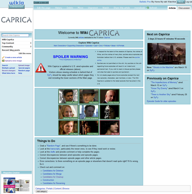Open Candidates for Renaming link
This screenshot has width=192, height=194.
(54, 183)
